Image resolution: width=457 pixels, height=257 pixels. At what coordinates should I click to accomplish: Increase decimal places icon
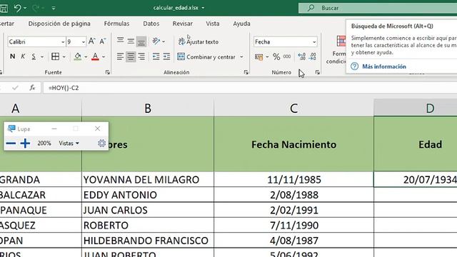301,56
